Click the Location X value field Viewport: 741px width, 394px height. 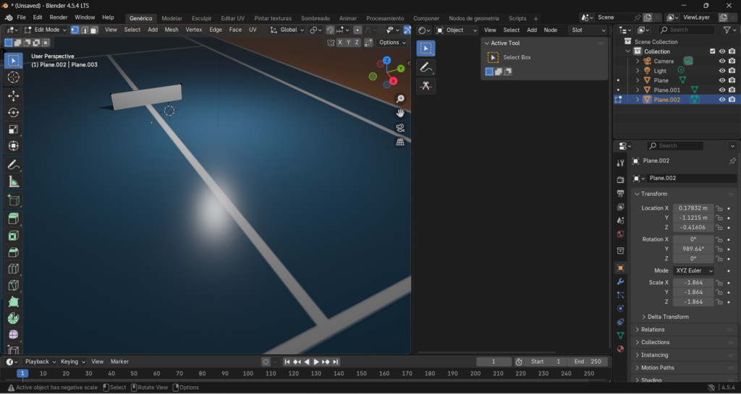point(693,208)
